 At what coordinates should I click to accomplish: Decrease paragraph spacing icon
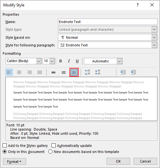pyautogui.click(x=98, y=72)
